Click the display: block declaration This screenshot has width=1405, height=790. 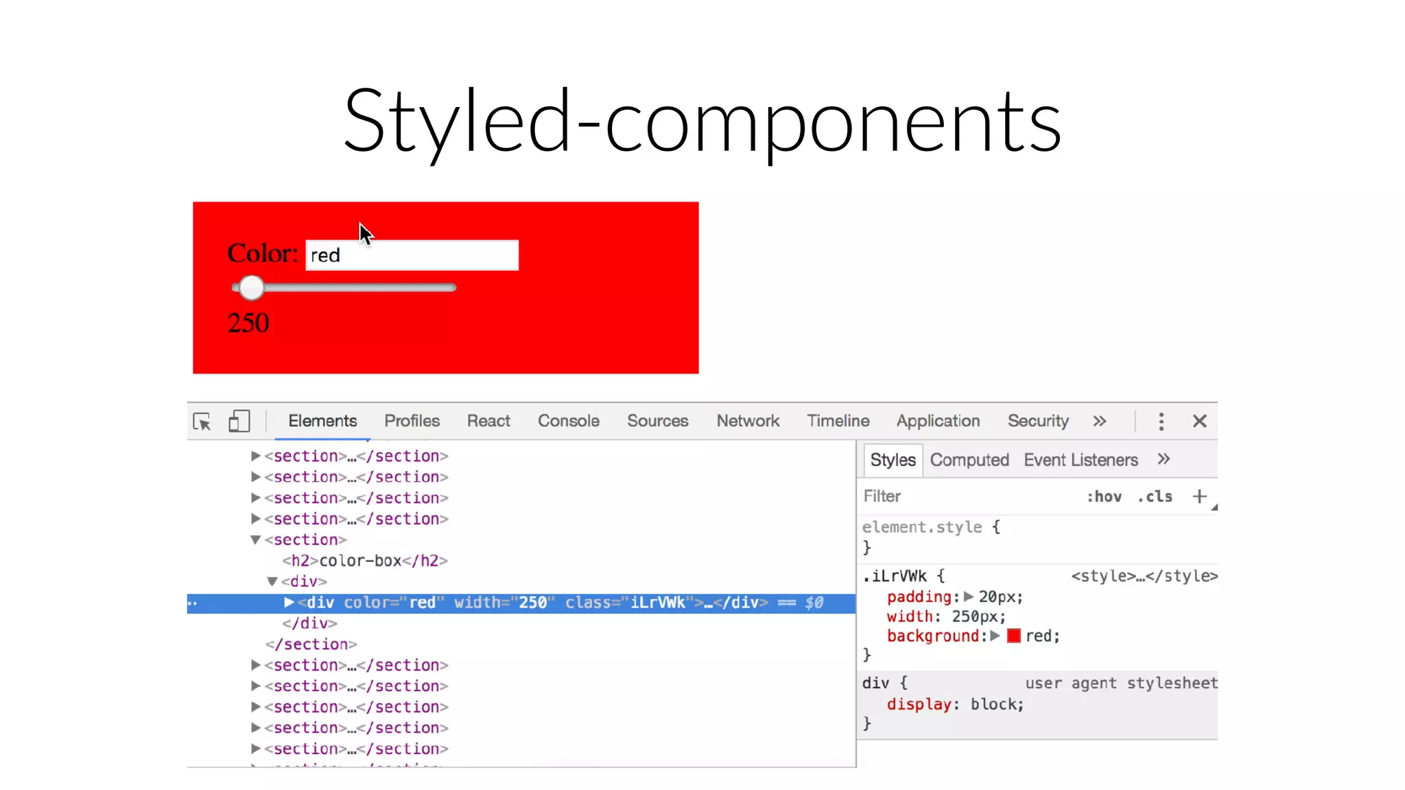tap(955, 704)
